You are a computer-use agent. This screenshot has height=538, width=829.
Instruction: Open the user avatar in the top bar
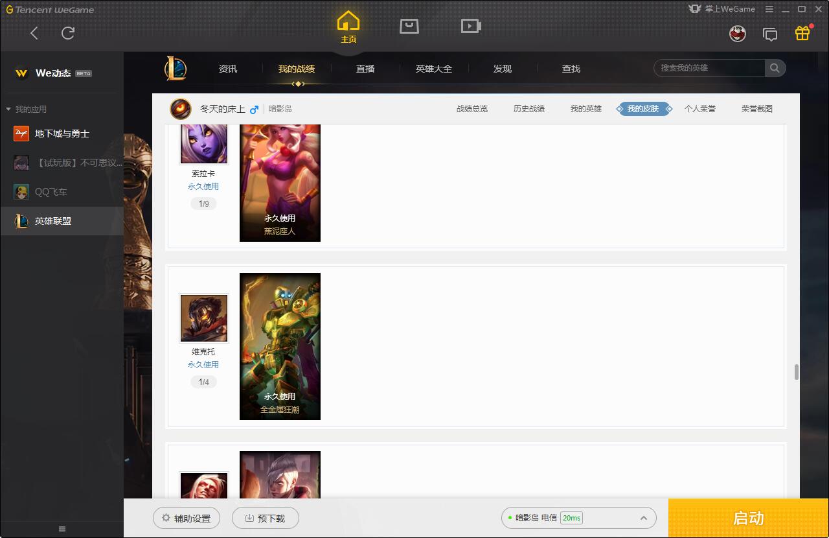coord(738,34)
